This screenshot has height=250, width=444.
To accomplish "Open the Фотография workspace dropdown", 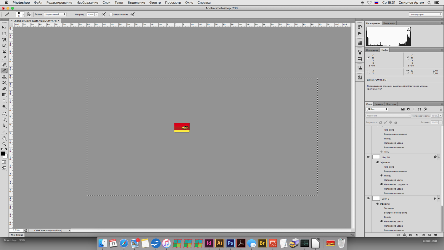I will click(x=426, y=14).
